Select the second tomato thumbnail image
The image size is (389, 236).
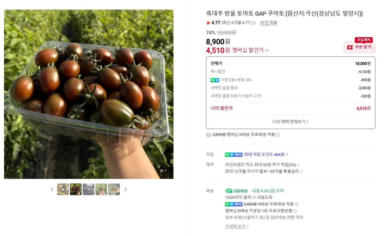coord(75,189)
